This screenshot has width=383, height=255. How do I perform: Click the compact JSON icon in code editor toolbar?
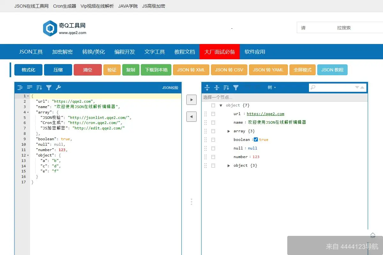coord(30,87)
